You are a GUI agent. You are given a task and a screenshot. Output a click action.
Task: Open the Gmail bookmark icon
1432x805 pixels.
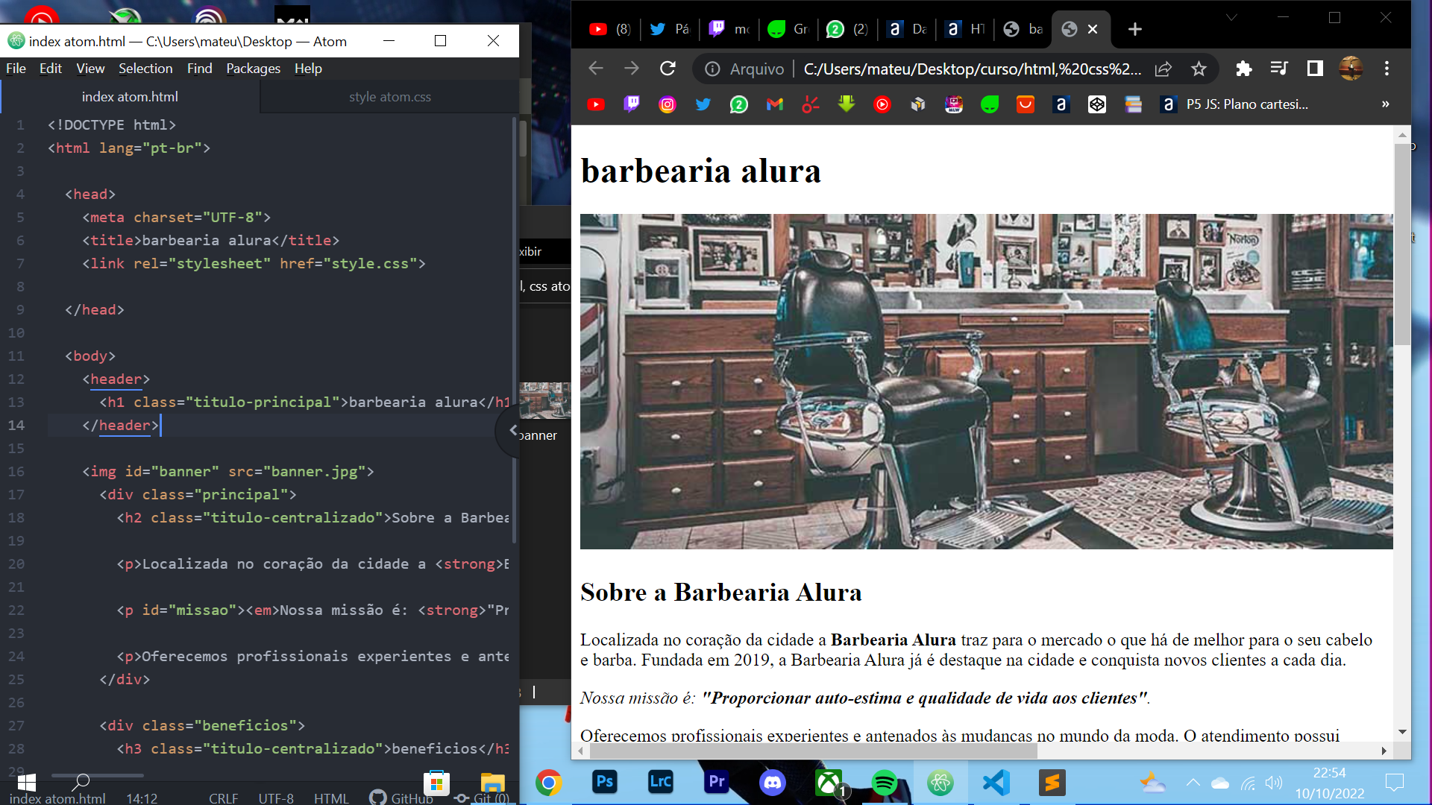pyautogui.click(x=775, y=104)
